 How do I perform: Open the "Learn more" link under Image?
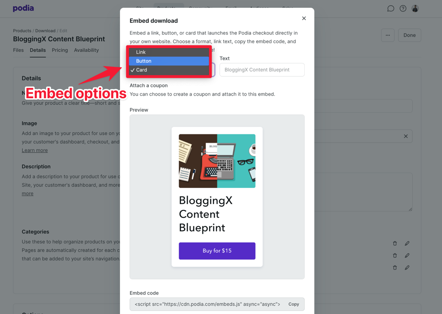coord(35,150)
